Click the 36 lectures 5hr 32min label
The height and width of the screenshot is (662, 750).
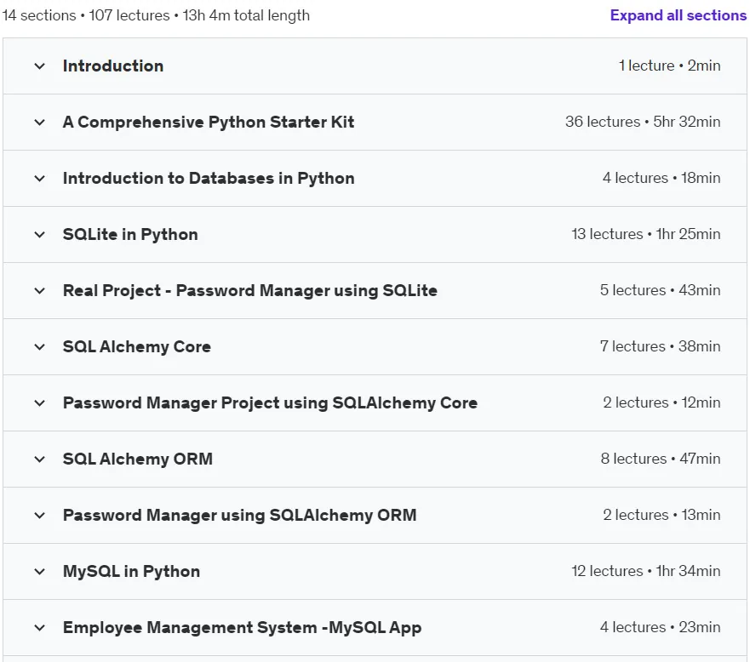tap(643, 122)
